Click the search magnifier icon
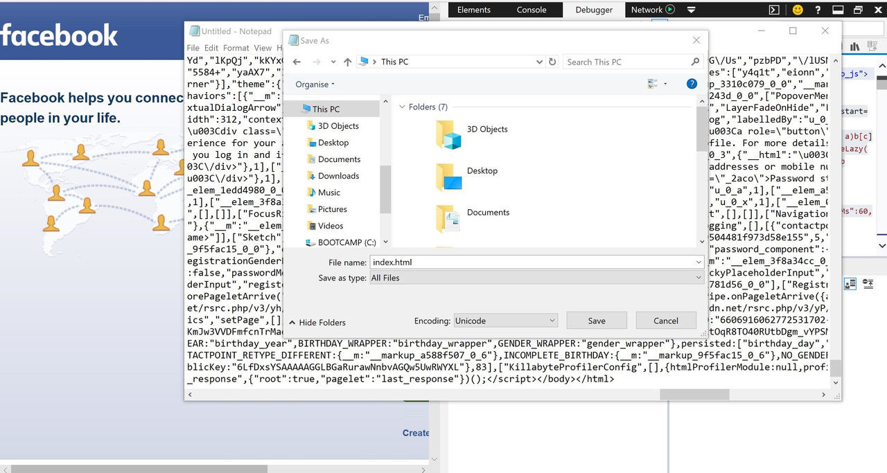 coord(695,62)
